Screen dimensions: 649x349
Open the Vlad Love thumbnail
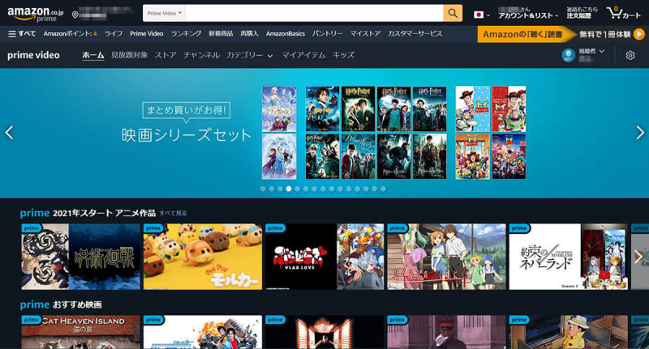(x=325, y=257)
